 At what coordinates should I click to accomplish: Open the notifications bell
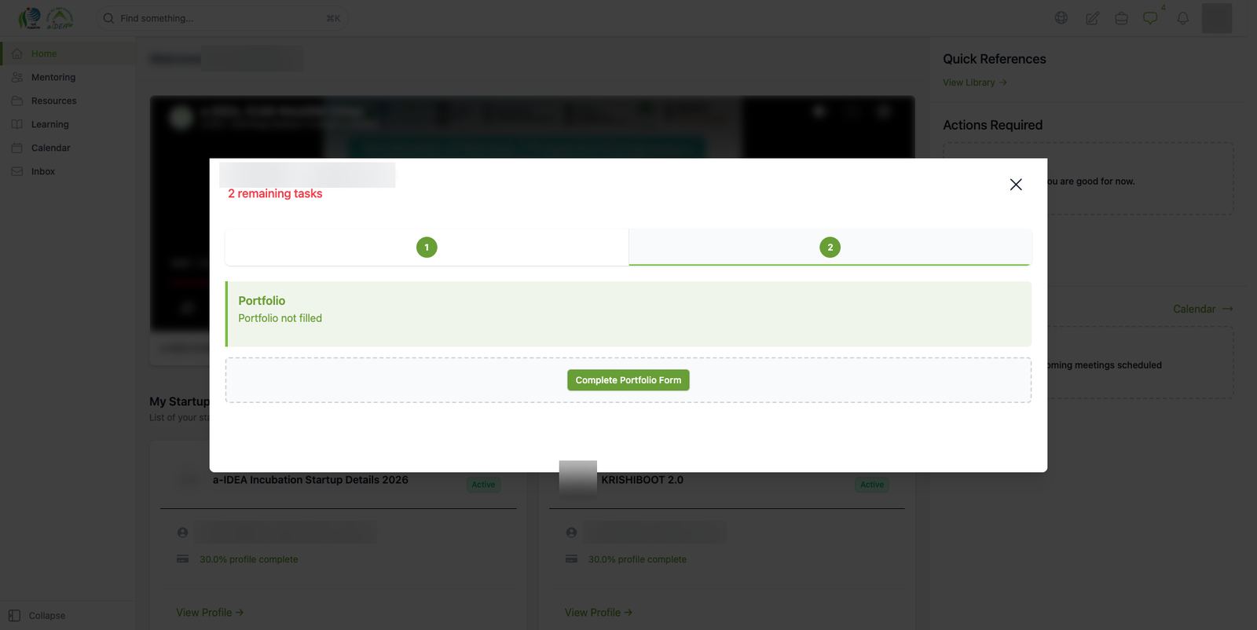pyautogui.click(x=1183, y=18)
